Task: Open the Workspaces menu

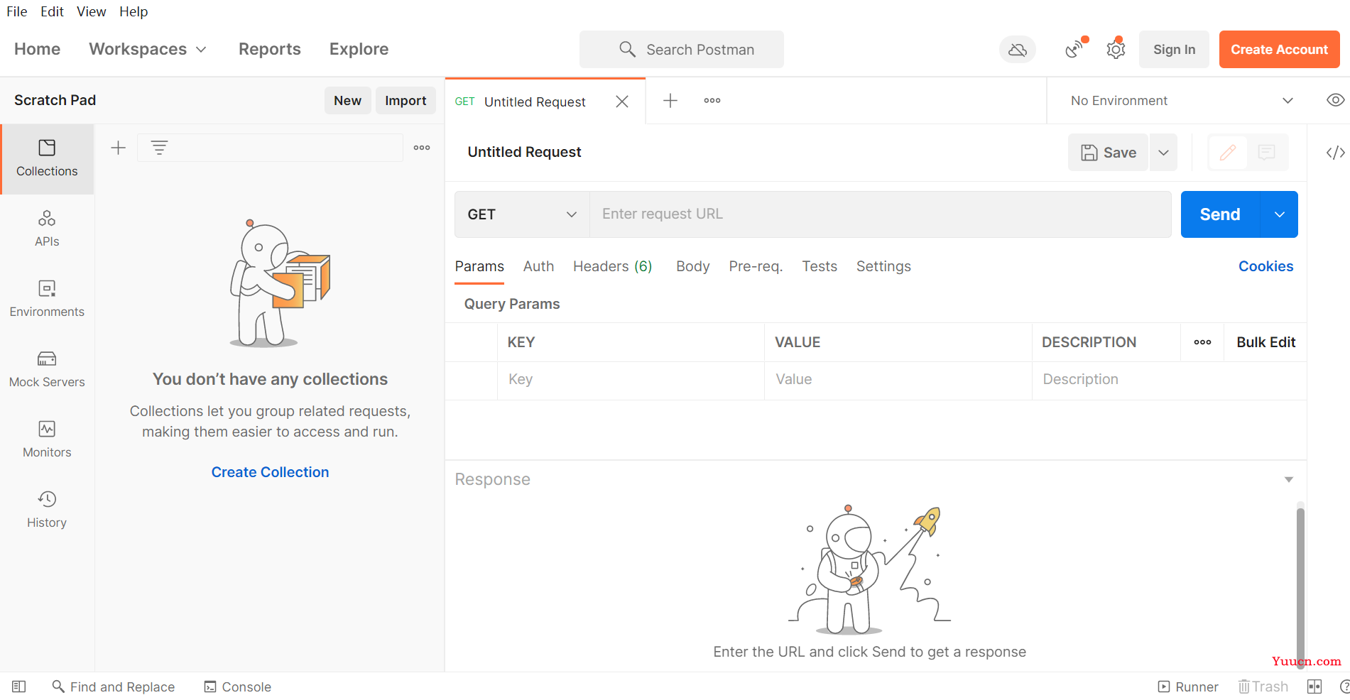Action: coord(148,49)
